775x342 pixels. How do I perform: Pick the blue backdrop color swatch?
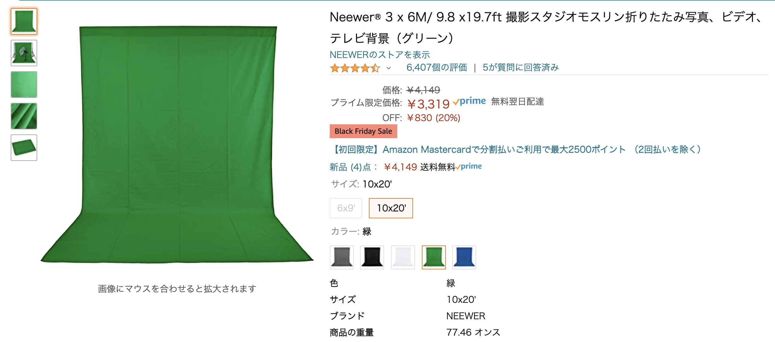pyautogui.click(x=464, y=257)
